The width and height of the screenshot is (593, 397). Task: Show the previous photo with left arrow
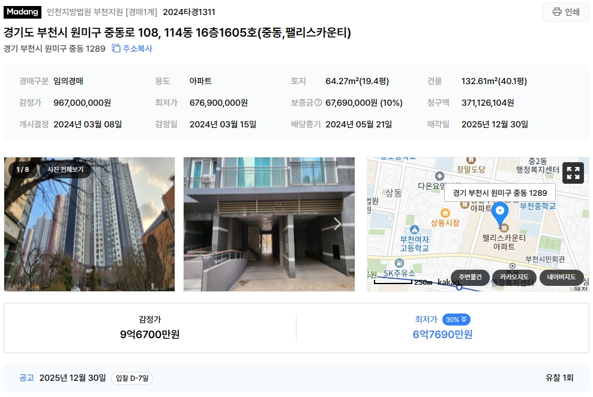(x=21, y=223)
